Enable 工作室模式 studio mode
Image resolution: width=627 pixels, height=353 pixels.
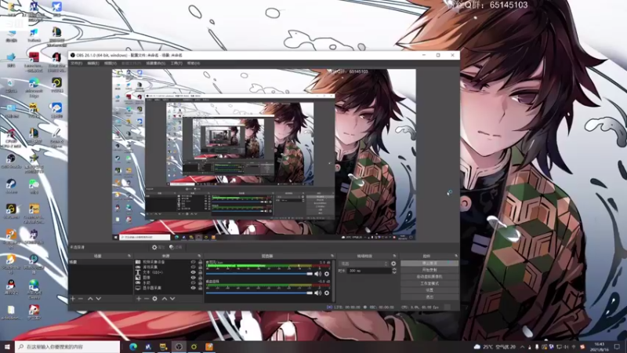pos(429,283)
